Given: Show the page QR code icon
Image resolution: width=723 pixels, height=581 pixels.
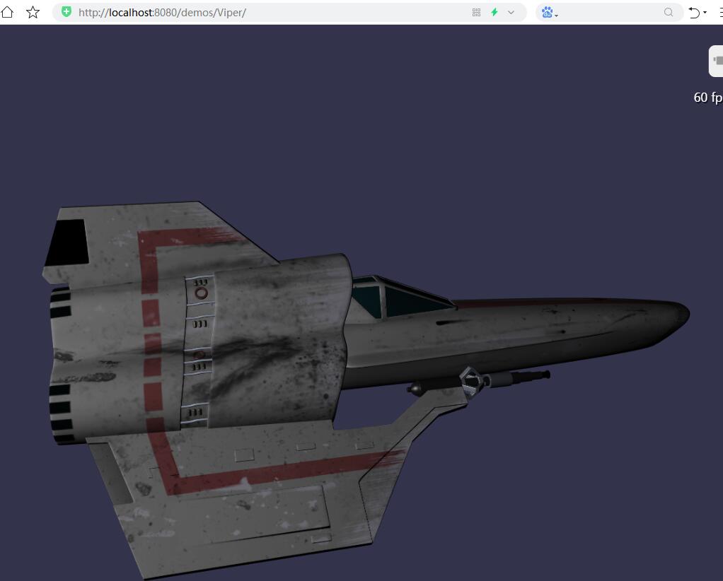Looking at the screenshot, I should click(476, 13).
